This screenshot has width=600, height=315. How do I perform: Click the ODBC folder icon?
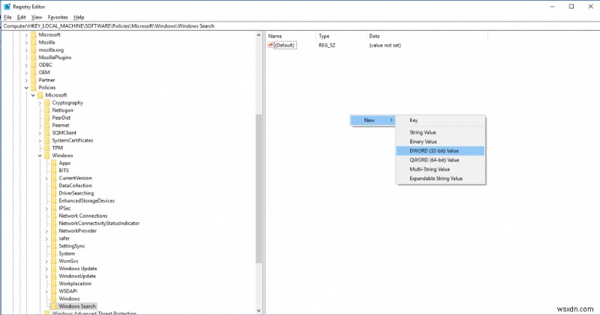[33, 65]
